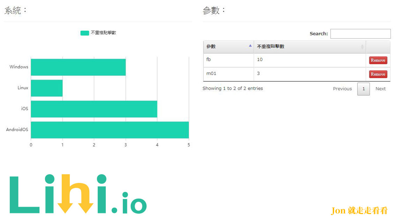Click the Jon 就走走看看 watermark text
Image resolution: width=395 pixels, height=222 pixels.
[359, 211]
